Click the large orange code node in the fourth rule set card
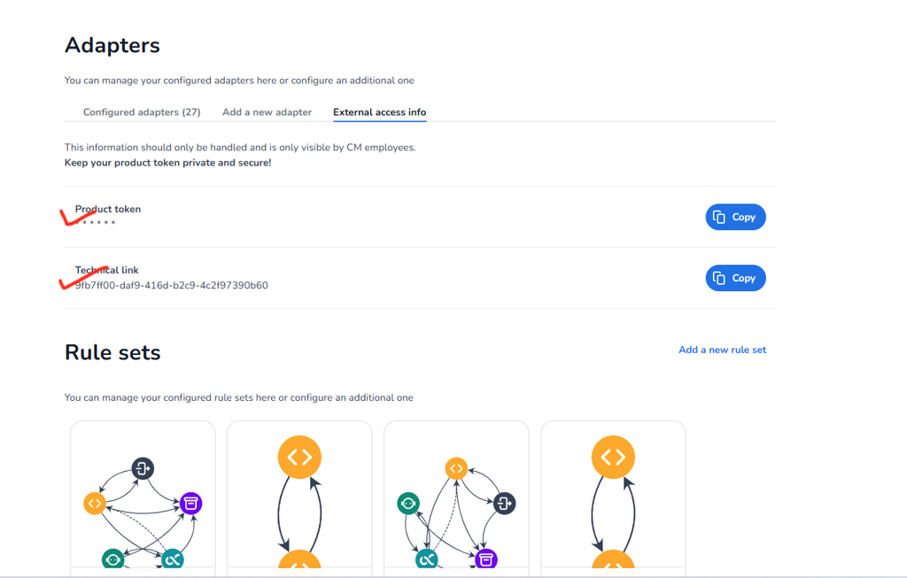Image resolution: width=907 pixels, height=578 pixels. point(613,458)
